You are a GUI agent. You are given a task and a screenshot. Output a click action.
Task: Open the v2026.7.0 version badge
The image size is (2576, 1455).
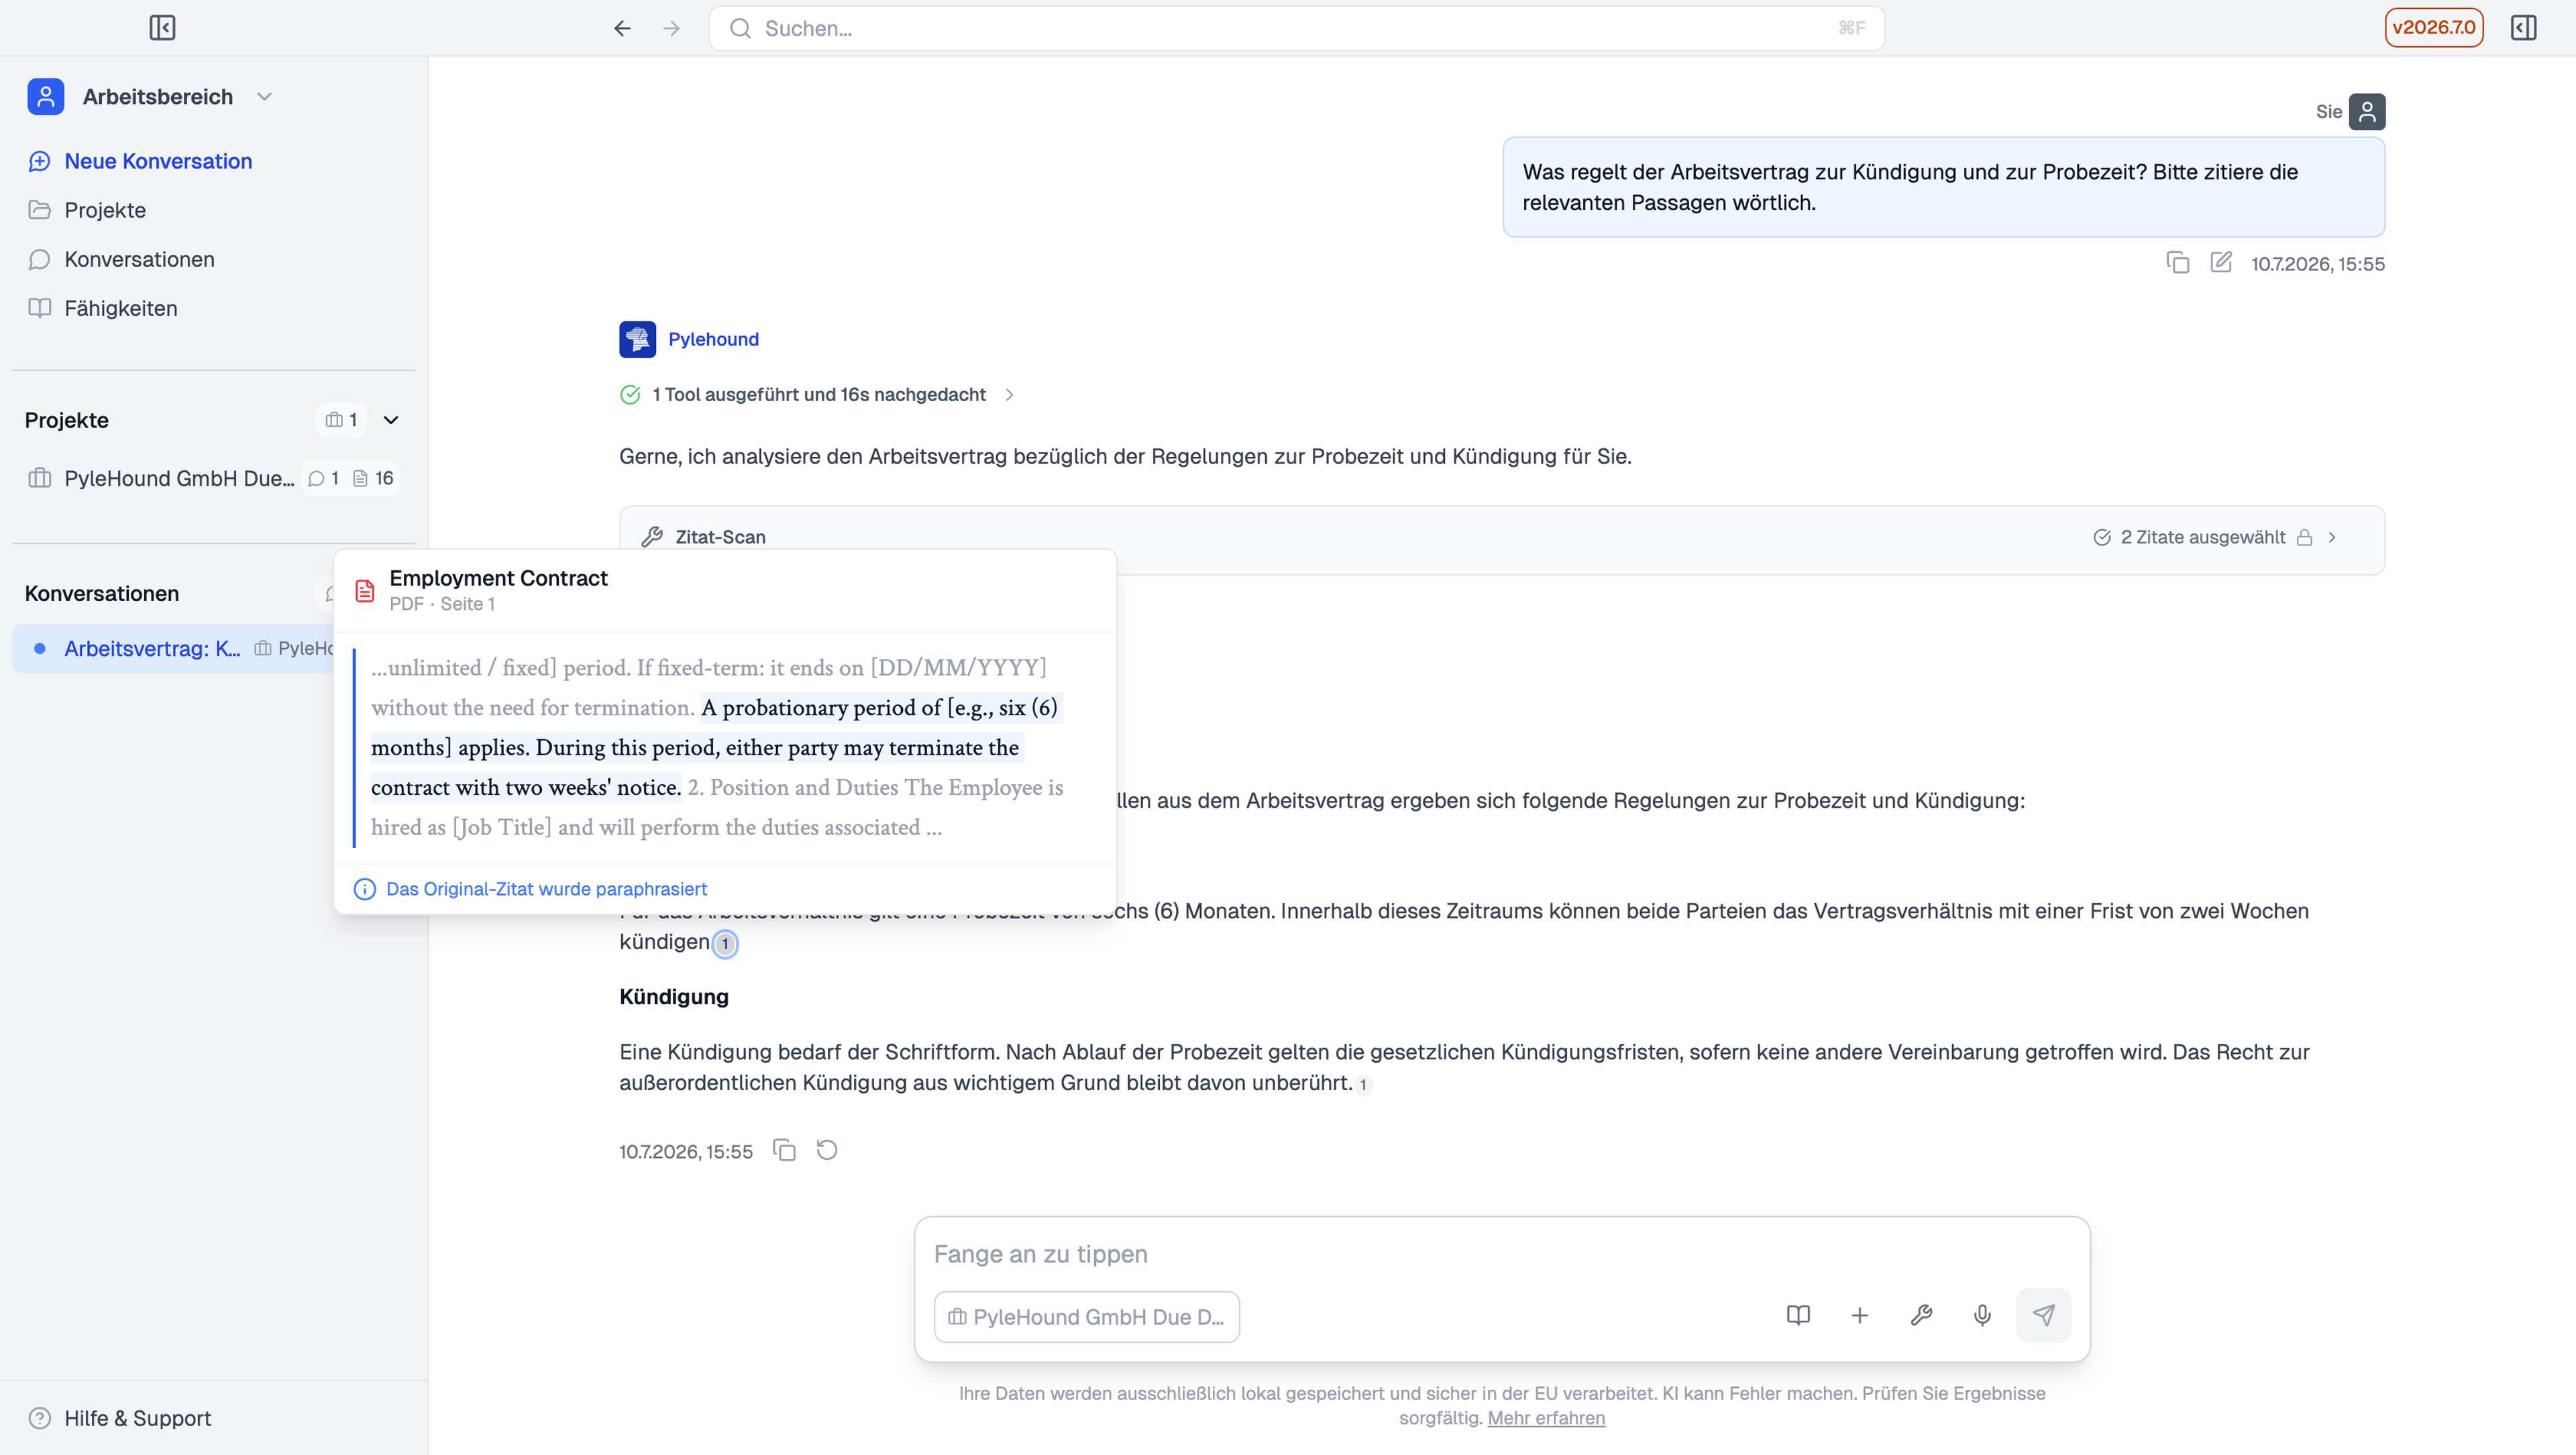click(2433, 28)
